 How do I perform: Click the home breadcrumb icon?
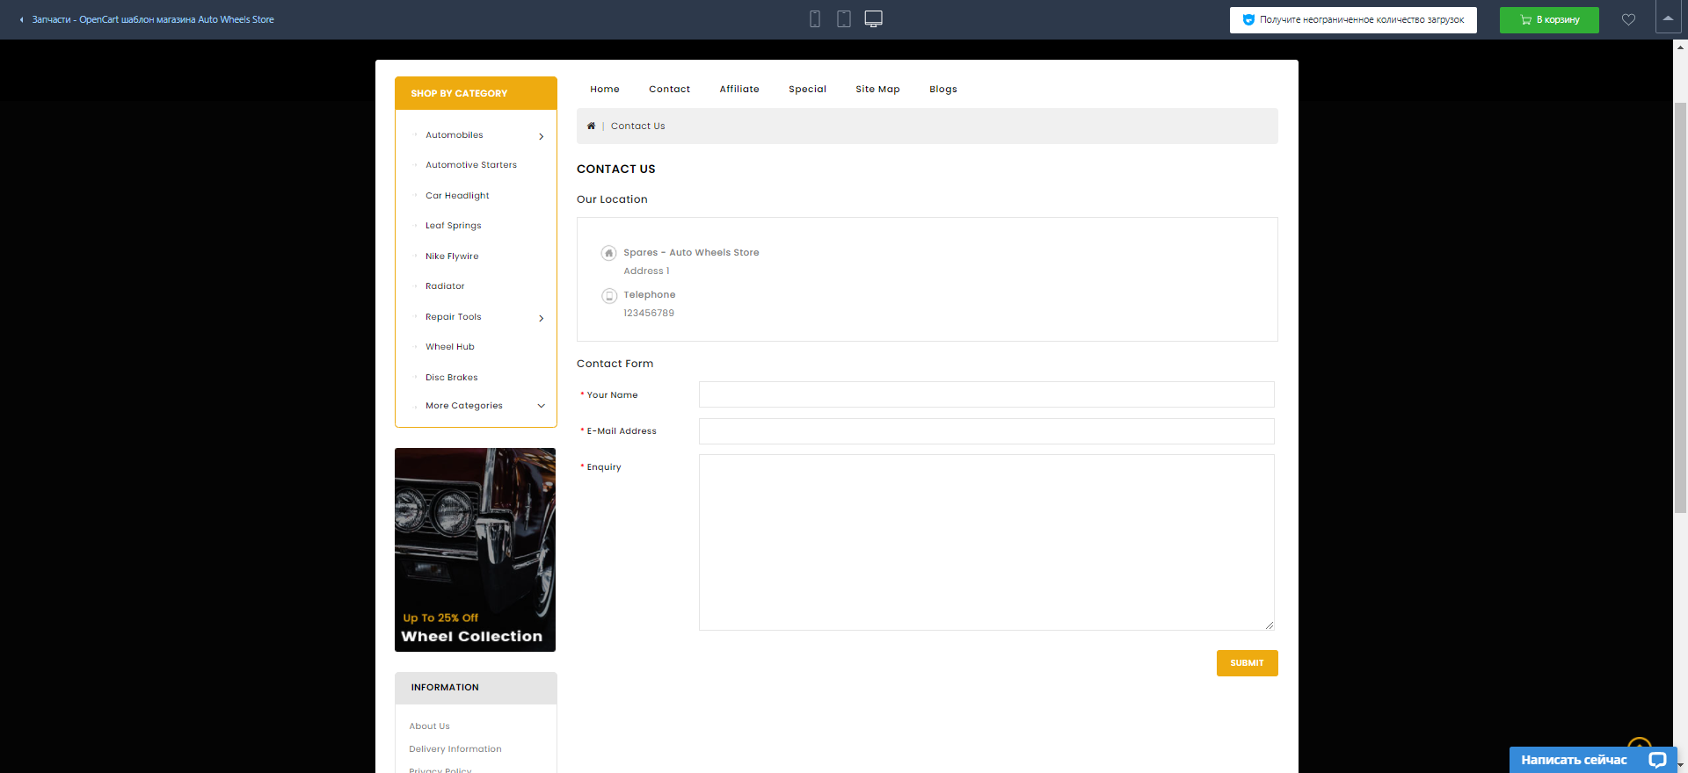coord(591,126)
